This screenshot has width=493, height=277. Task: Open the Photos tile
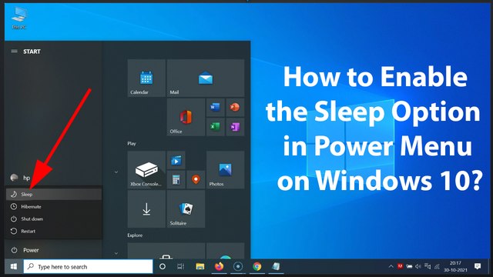[x=225, y=169]
